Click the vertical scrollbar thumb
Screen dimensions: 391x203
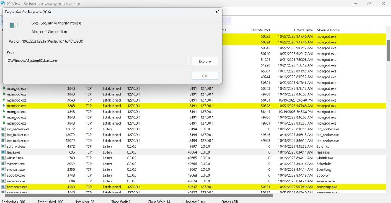pyautogui.click(x=388, y=51)
